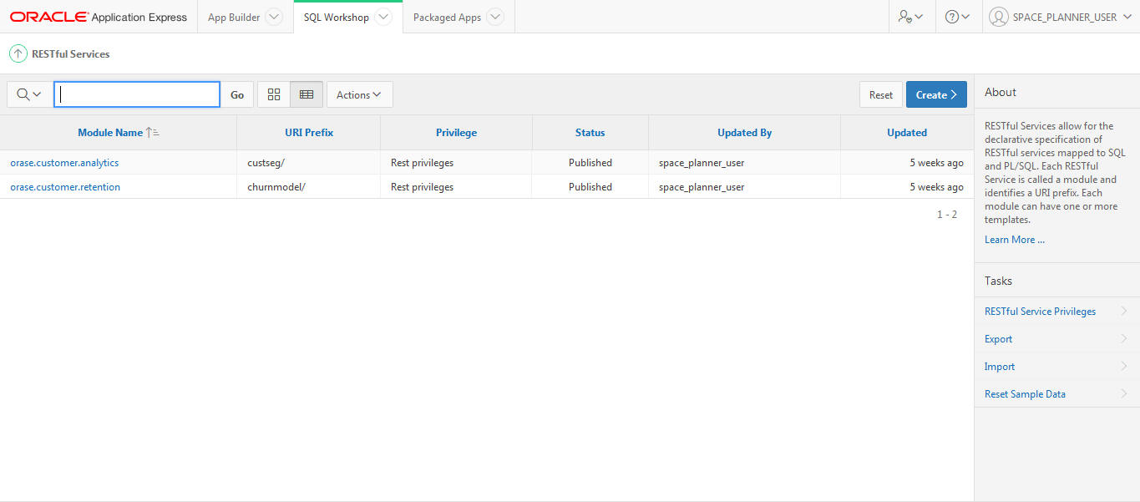Screen dimensions: 1140x502
Task: Focus the search text field
Action: 137,94
